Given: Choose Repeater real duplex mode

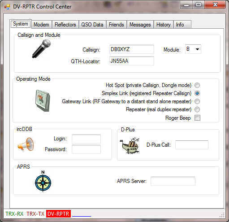Looking at the screenshot, I should 197,109.
